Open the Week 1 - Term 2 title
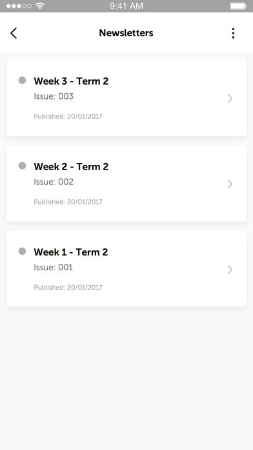This screenshot has height=450, width=253. coord(71,252)
